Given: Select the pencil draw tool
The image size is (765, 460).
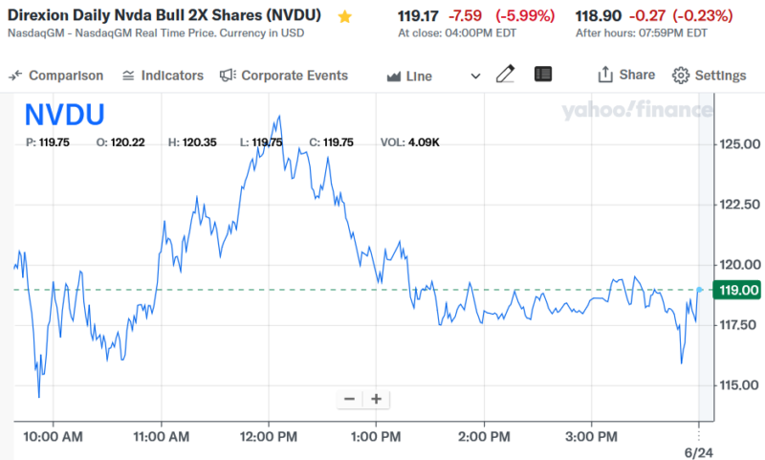Looking at the screenshot, I should tap(505, 75).
